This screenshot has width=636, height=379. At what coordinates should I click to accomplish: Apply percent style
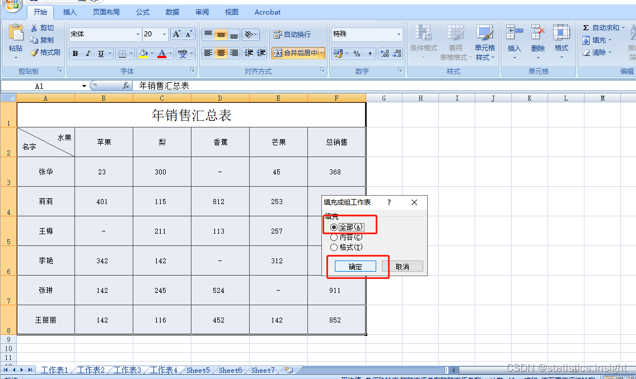tap(357, 54)
